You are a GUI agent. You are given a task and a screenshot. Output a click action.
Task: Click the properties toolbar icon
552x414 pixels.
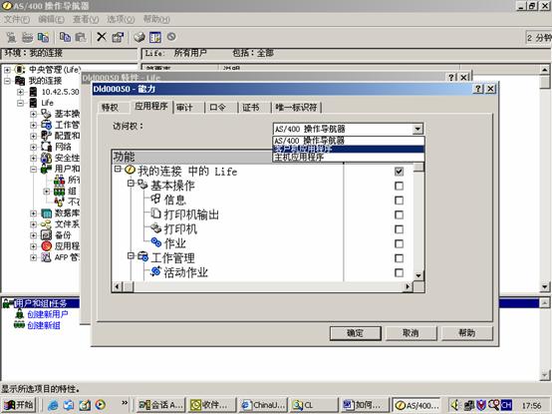tap(118, 37)
